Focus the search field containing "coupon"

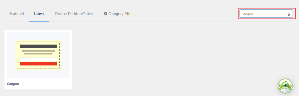[266, 14]
